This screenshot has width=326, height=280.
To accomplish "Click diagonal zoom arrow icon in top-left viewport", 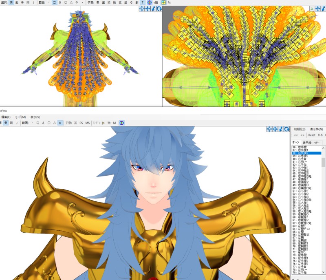I will coord(154,9).
